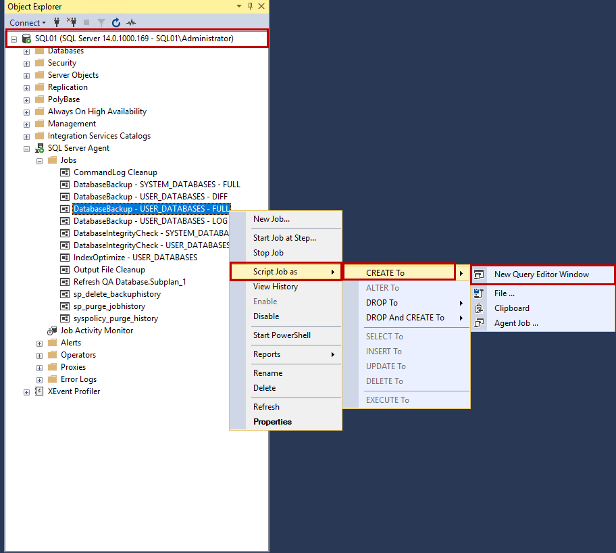This screenshot has height=553, width=616.
Task: Collapse the SQL Server Agent node
Action: (x=26, y=147)
